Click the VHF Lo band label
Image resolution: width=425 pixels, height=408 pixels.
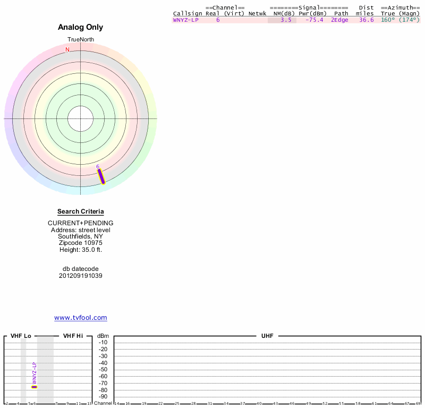pyautogui.click(x=21, y=336)
